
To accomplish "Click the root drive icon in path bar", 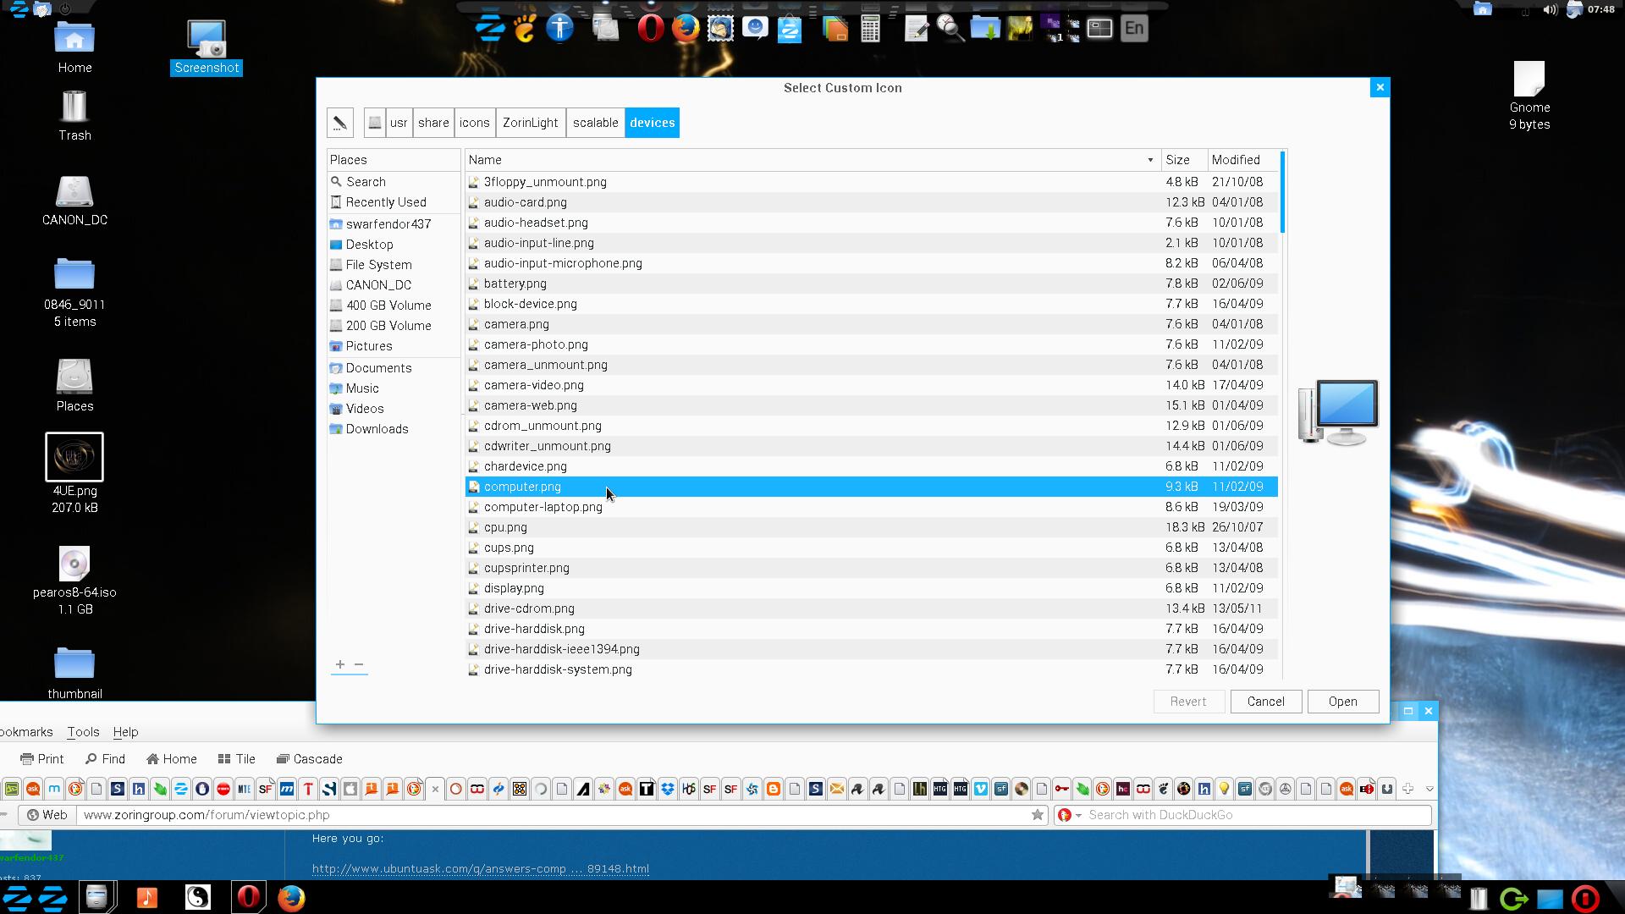I will [375, 123].
